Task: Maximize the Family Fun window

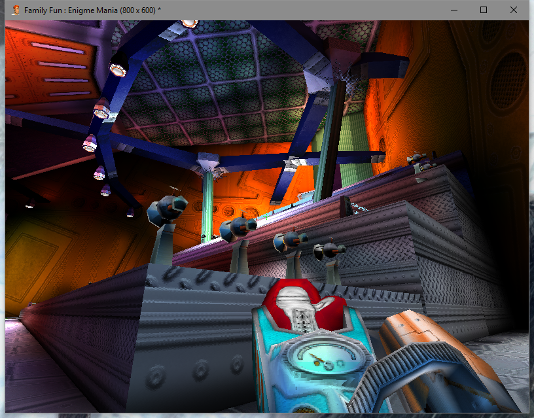Action: click(484, 10)
